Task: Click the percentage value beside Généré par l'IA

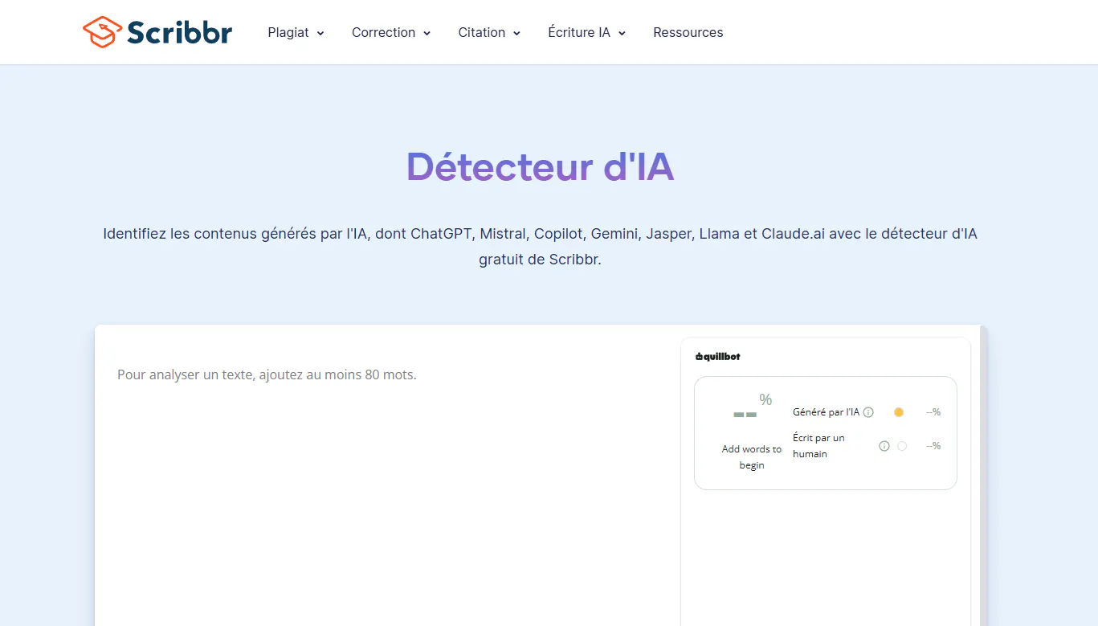Action: click(933, 412)
